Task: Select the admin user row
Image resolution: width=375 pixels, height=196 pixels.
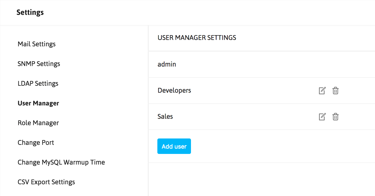Action: click(167, 64)
